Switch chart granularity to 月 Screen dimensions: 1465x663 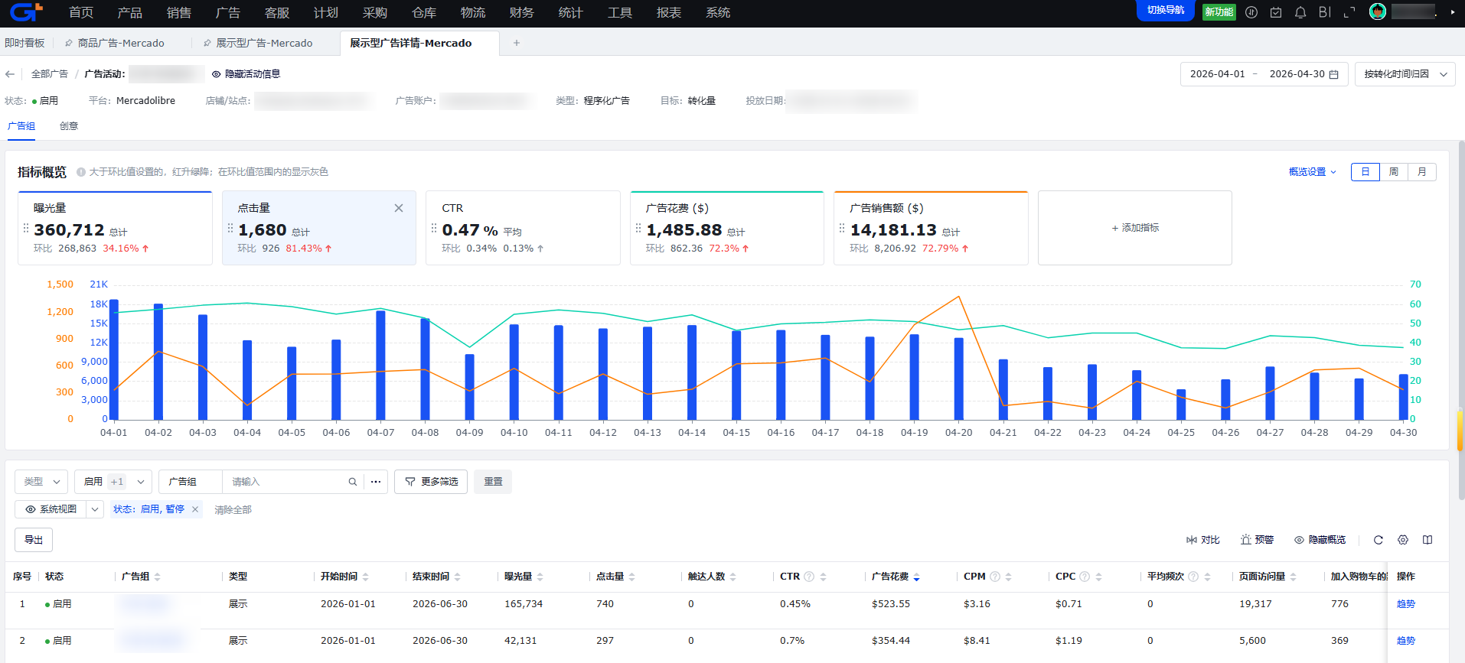pos(1422,172)
